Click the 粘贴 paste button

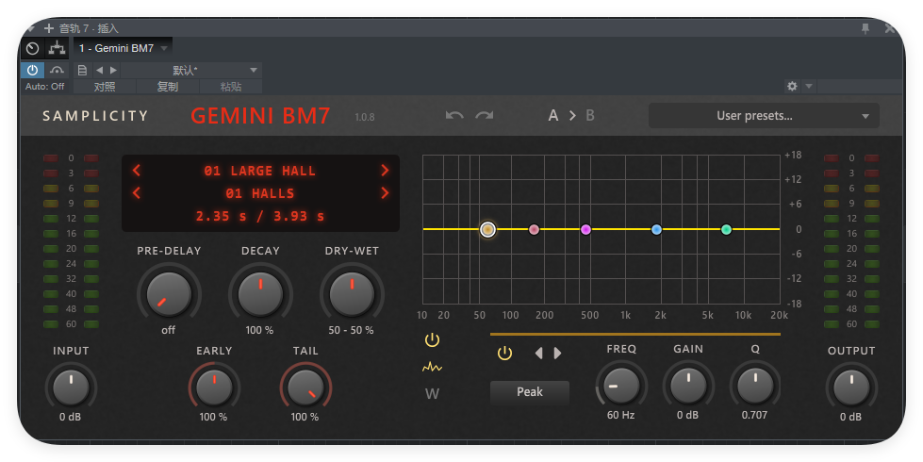[x=231, y=87]
